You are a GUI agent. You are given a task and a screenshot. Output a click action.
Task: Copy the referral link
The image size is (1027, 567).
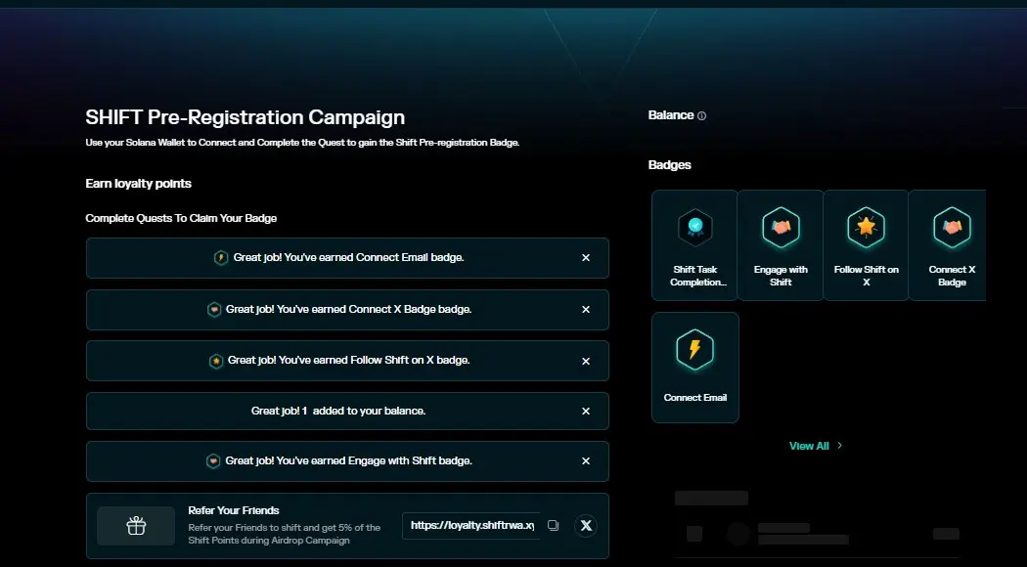pos(553,526)
